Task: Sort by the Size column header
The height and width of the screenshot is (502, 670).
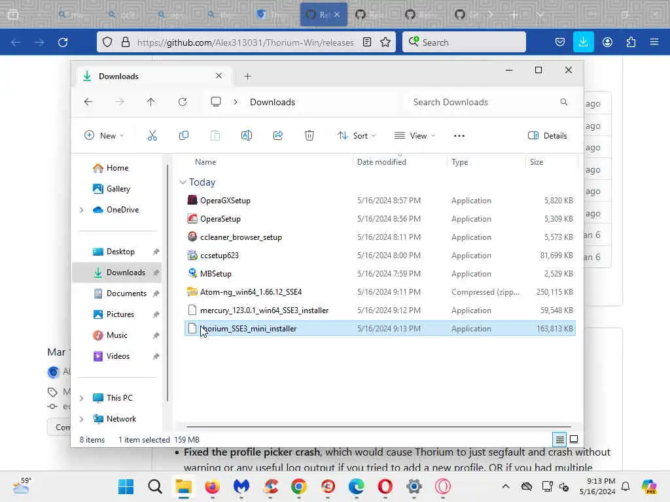Action: [537, 162]
